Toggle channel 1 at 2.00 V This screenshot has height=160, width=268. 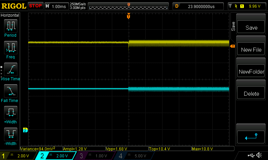18,156
